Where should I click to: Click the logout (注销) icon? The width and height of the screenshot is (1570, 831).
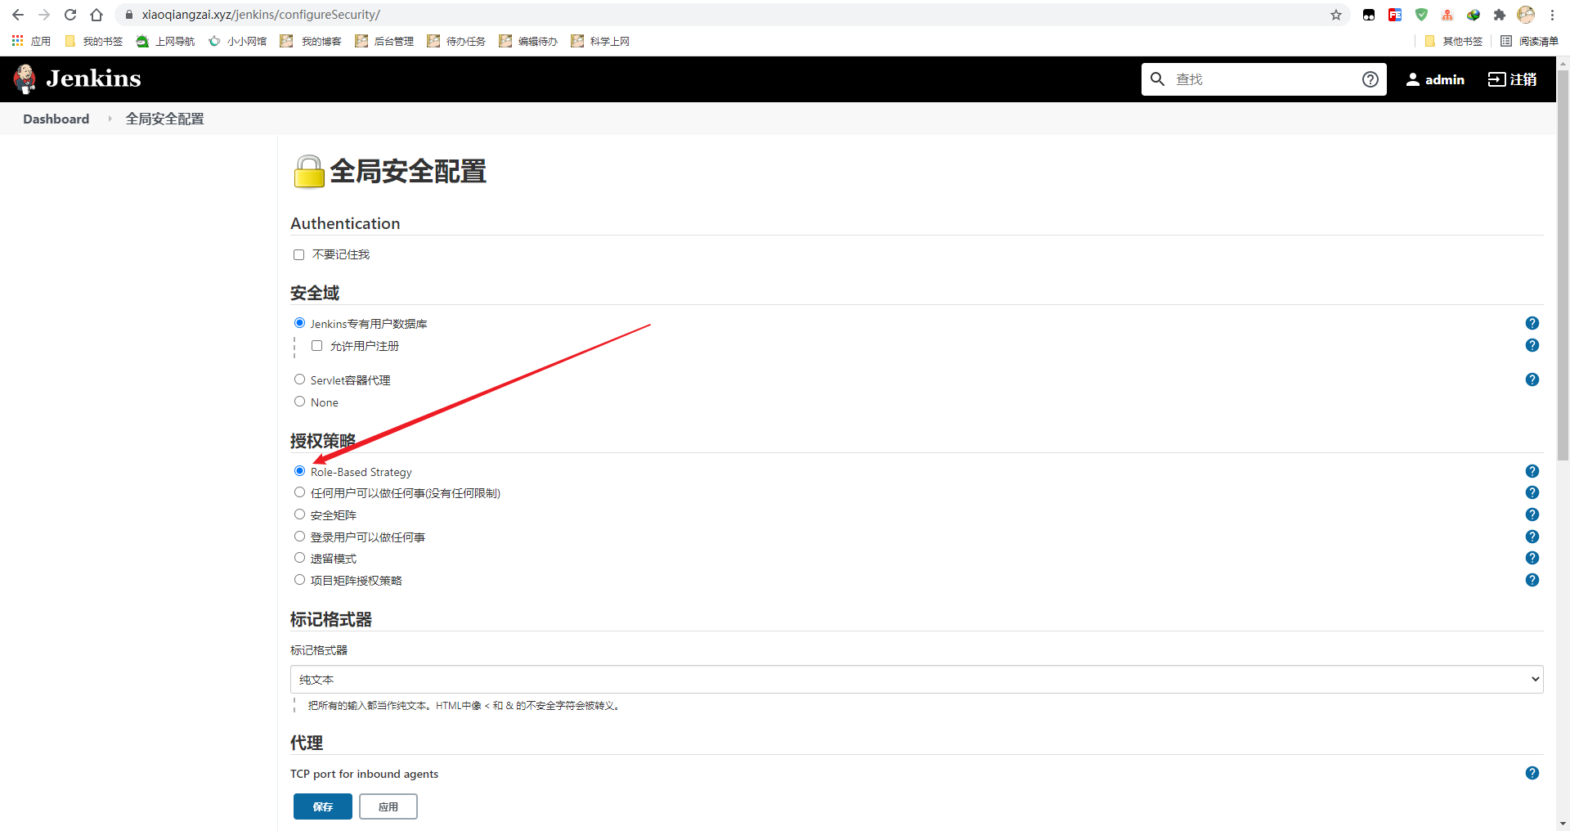click(1496, 79)
